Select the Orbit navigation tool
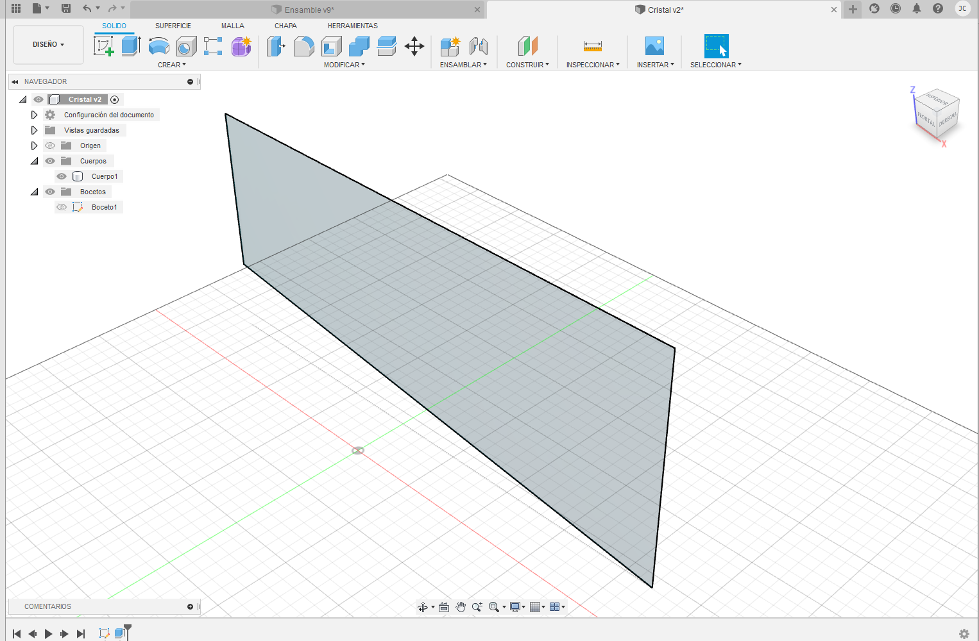The height and width of the screenshot is (641, 979). [x=423, y=607]
